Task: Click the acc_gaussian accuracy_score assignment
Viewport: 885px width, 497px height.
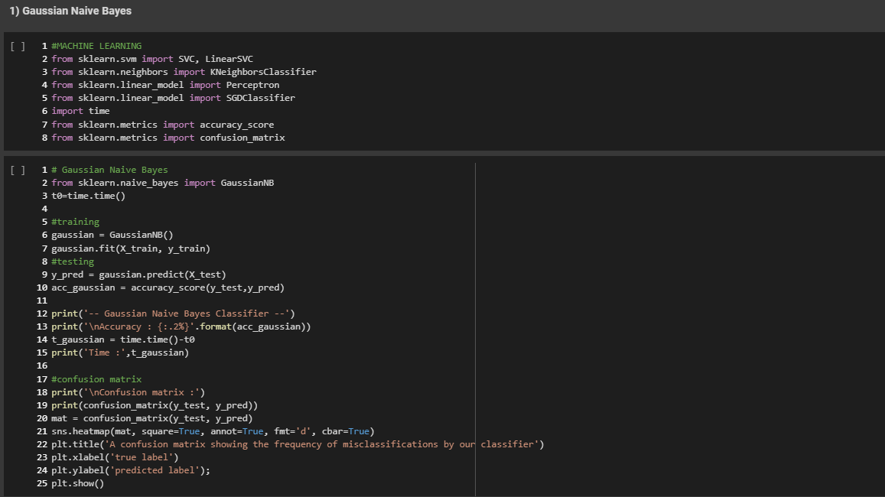Action: tap(168, 287)
